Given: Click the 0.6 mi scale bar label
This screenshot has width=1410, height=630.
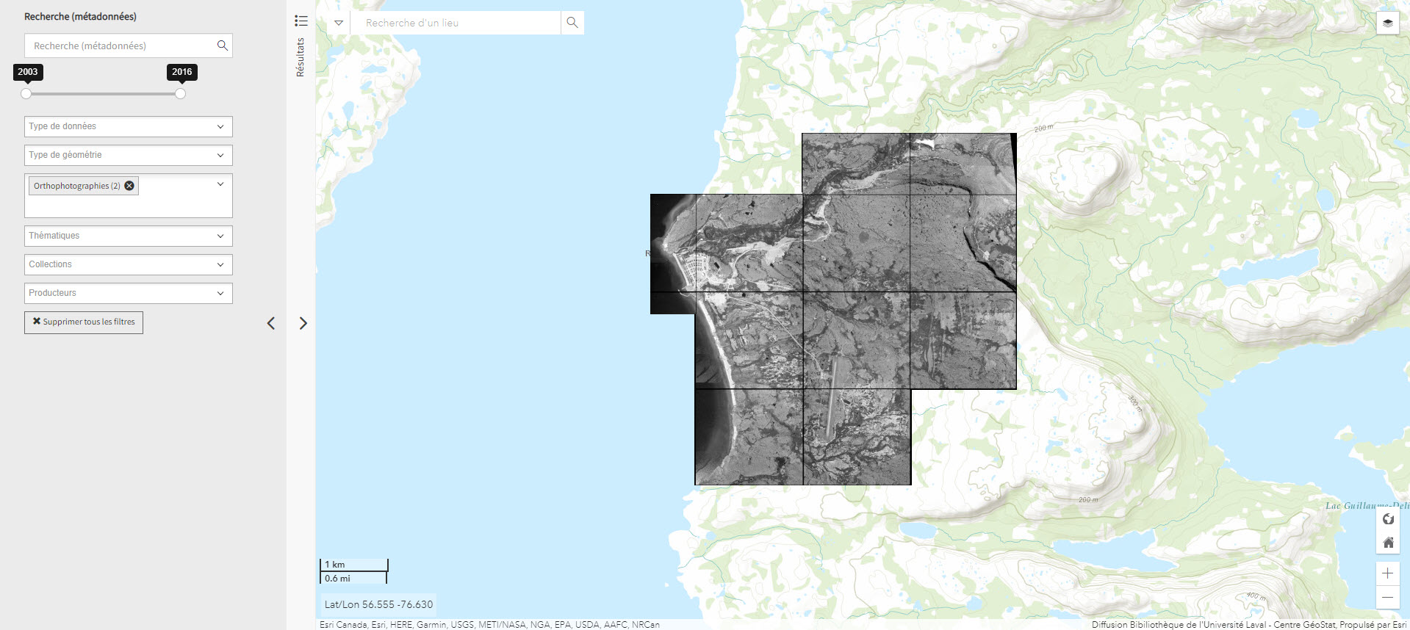Looking at the screenshot, I should coord(337,579).
